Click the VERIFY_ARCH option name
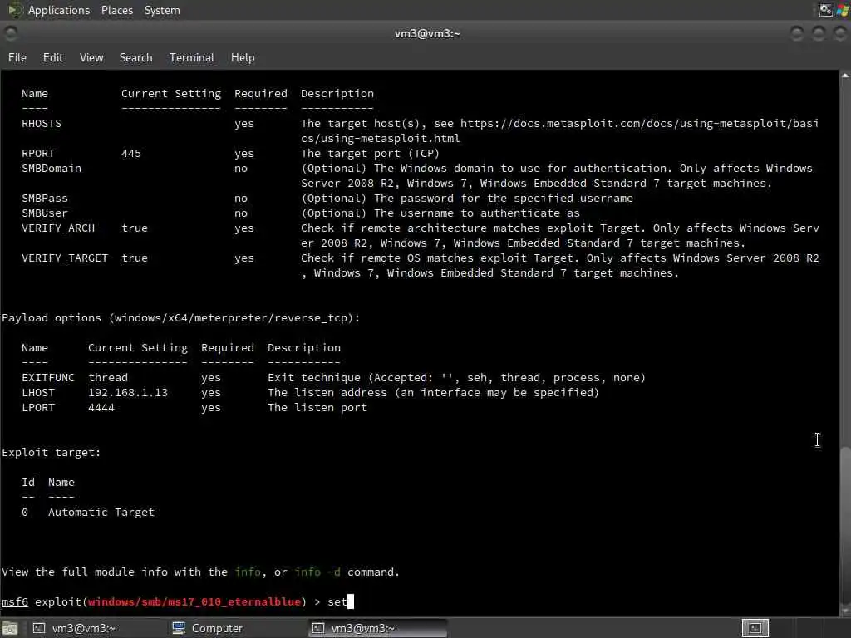This screenshot has width=851, height=638. click(x=58, y=228)
